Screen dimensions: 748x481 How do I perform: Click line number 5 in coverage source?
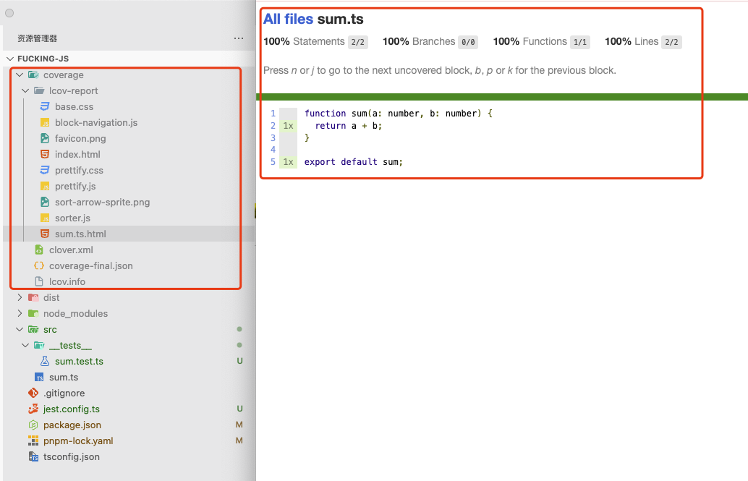(x=273, y=162)
